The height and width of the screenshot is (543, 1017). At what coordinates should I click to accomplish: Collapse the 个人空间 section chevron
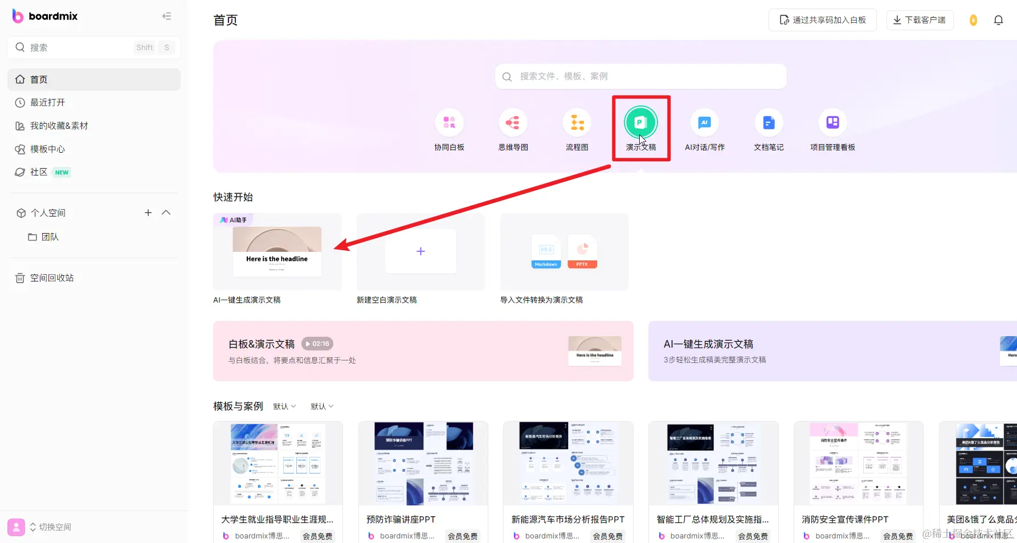166,213
